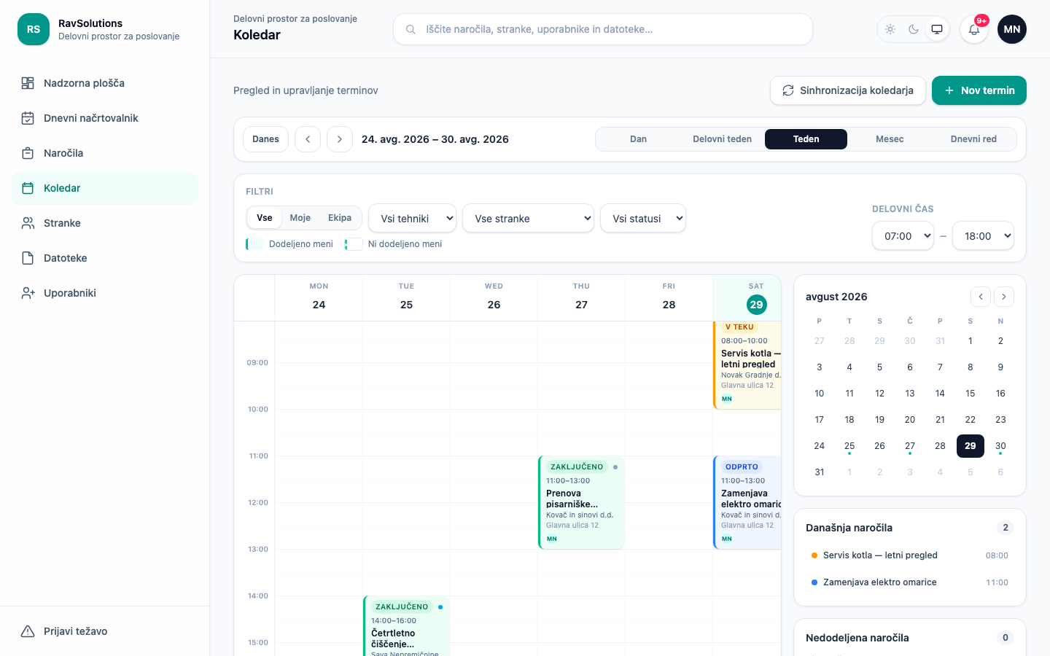Open the Vsi tehniki dropdown
1050x656 pixels.
tap(413, 218)
